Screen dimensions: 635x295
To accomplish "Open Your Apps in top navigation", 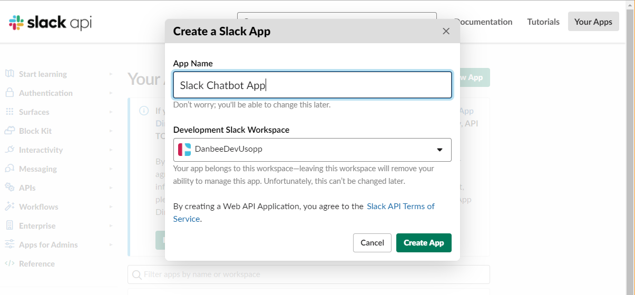I will pos(593,22).
